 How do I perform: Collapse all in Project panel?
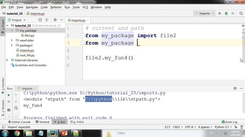(x=47, y=20)
